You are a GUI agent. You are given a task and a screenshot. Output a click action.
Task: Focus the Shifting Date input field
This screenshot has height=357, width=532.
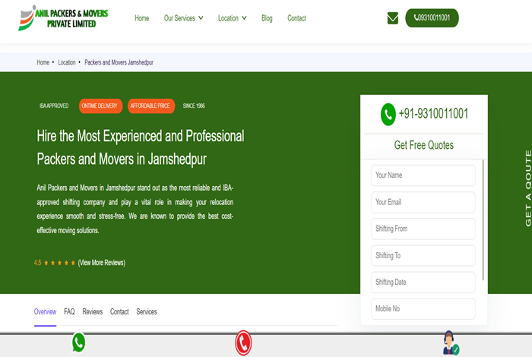423,283
